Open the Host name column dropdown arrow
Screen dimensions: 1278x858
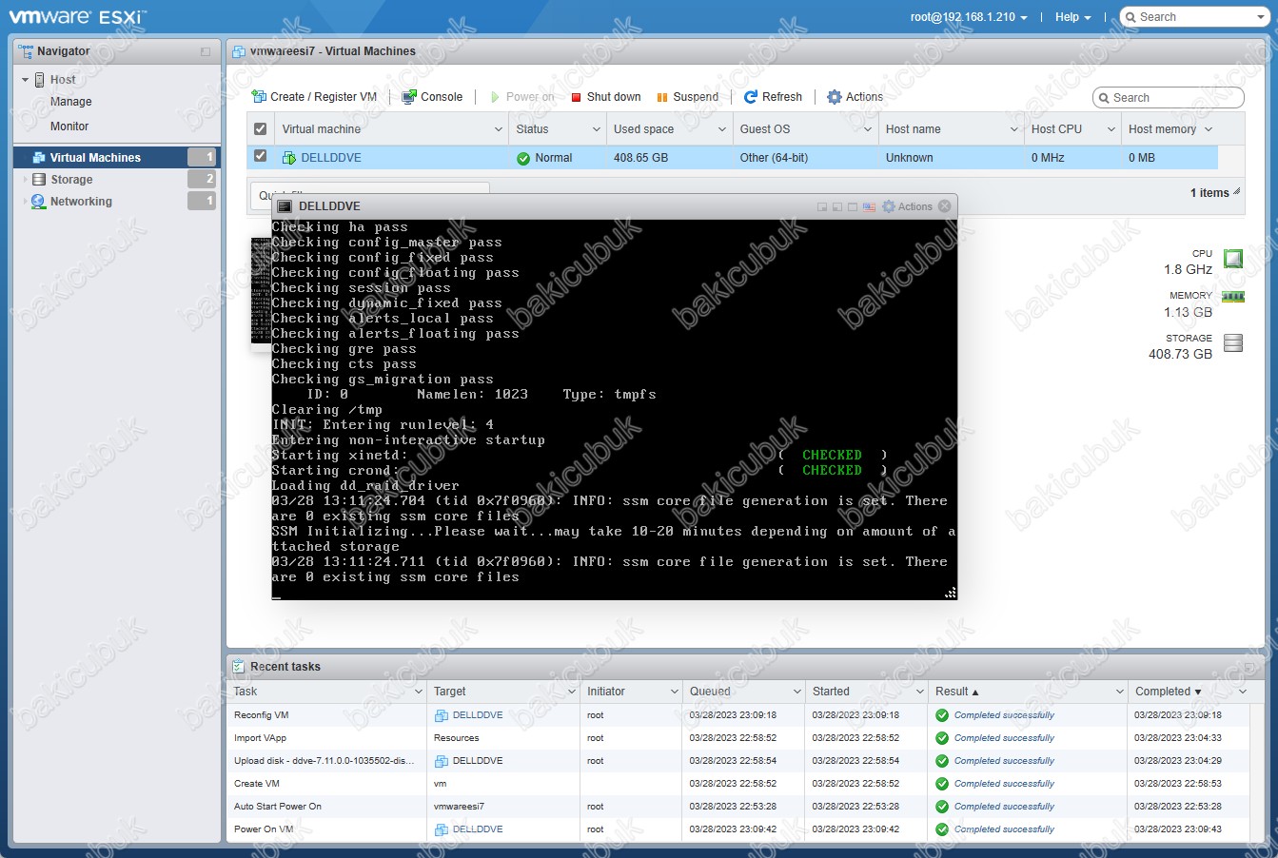pyautogui.click(x=1014, y=129)
